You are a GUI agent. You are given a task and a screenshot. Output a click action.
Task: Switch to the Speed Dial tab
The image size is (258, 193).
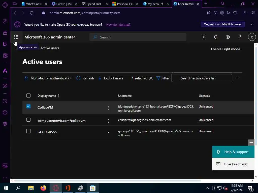[94, 4]
